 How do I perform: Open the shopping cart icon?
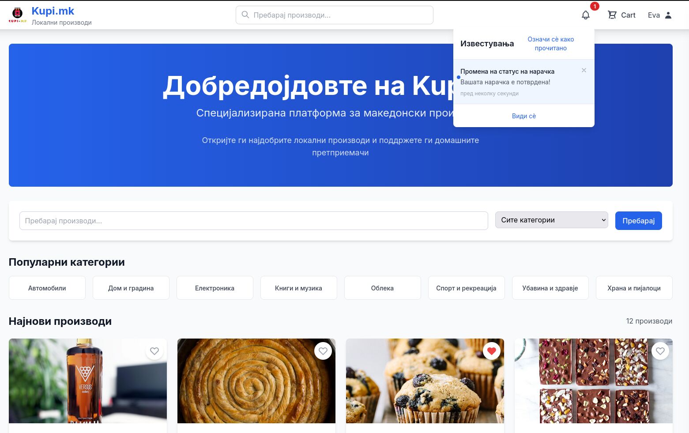pyautogui.click(x=612, y=15)
